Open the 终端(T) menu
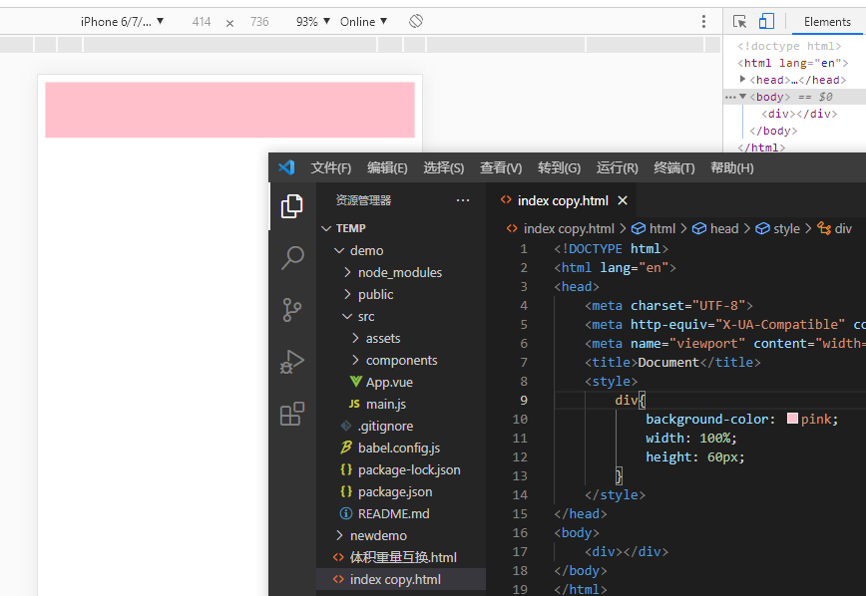The height and width of the screenshot is (596, 866). coord(673,167)
